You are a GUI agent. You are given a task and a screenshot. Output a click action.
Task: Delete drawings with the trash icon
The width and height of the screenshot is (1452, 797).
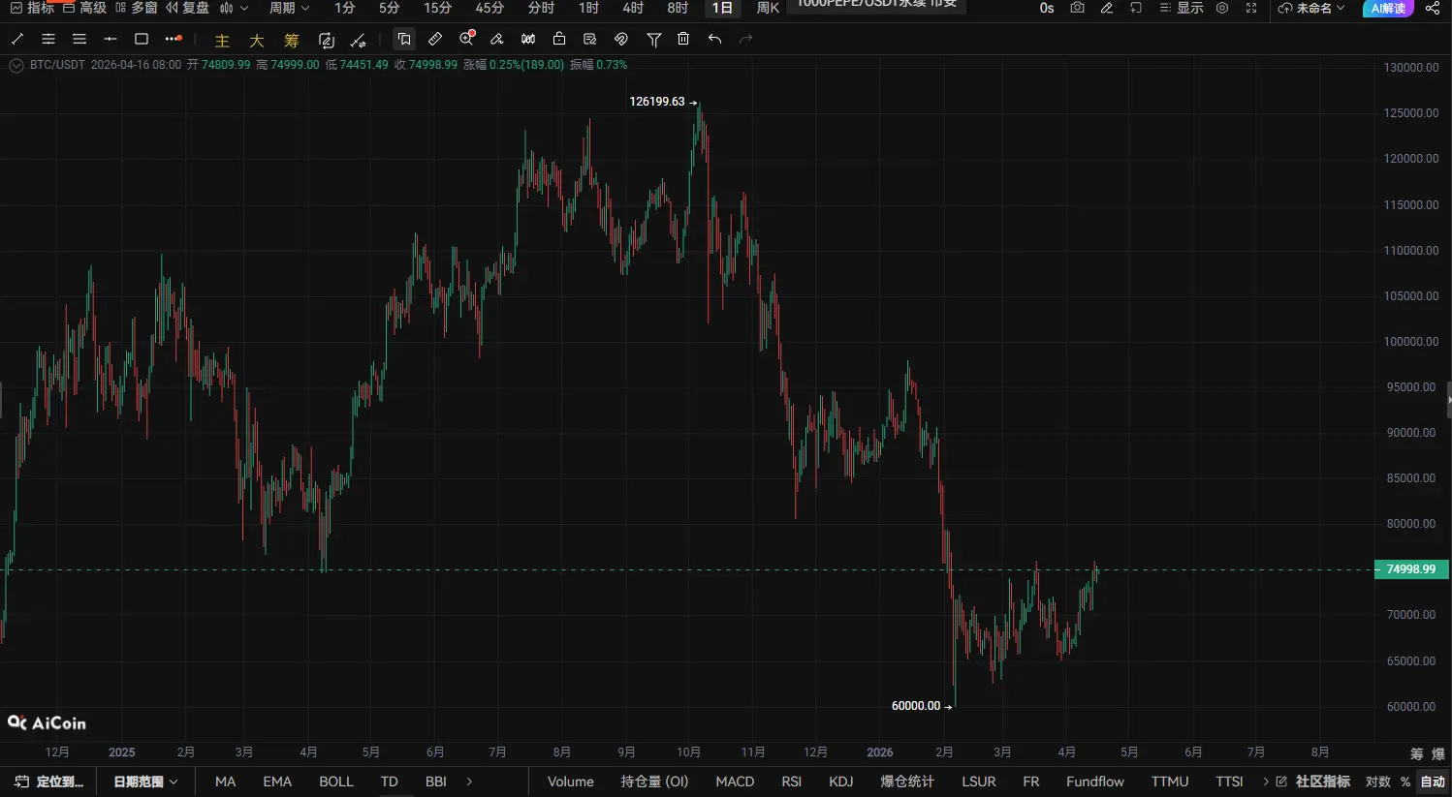(x=683, y=39)
